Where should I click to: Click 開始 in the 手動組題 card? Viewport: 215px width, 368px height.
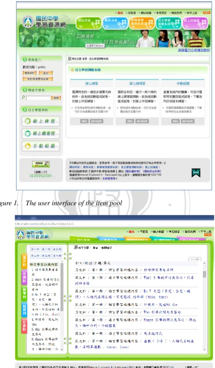pyautogui.click(x=175, y=121)
